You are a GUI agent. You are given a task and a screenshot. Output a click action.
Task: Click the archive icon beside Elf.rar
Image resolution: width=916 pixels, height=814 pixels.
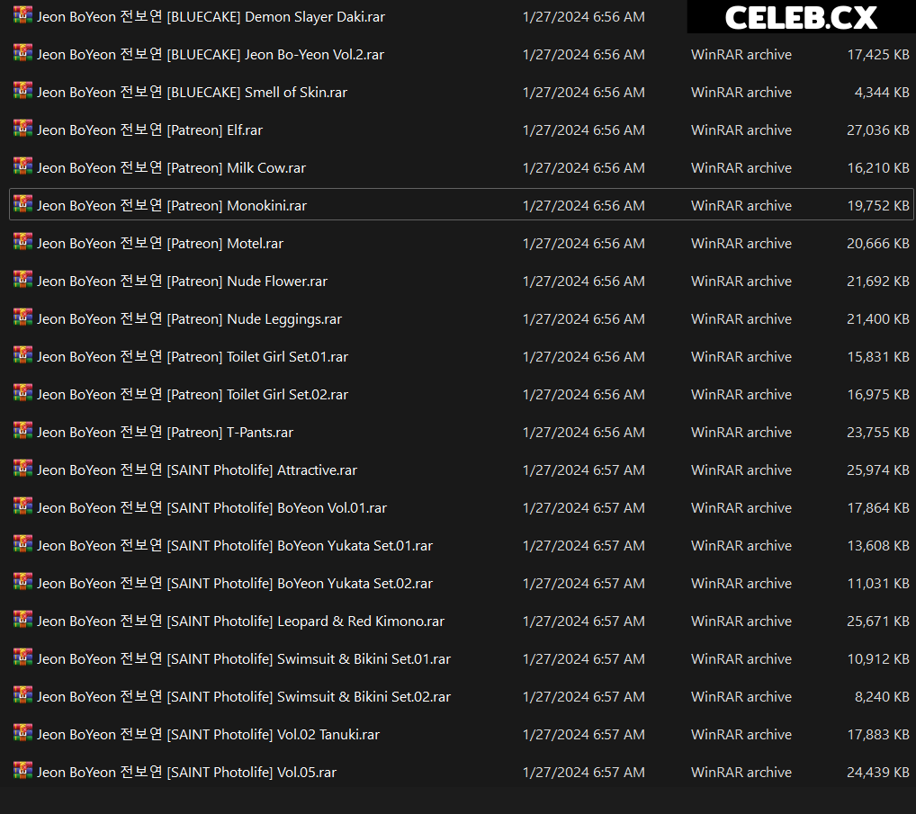point(22,128)
